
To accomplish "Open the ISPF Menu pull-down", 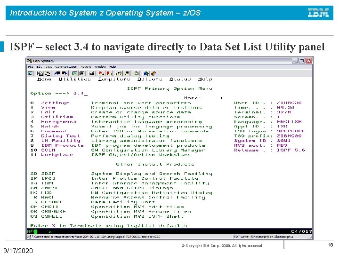I will tap(44, 79).
